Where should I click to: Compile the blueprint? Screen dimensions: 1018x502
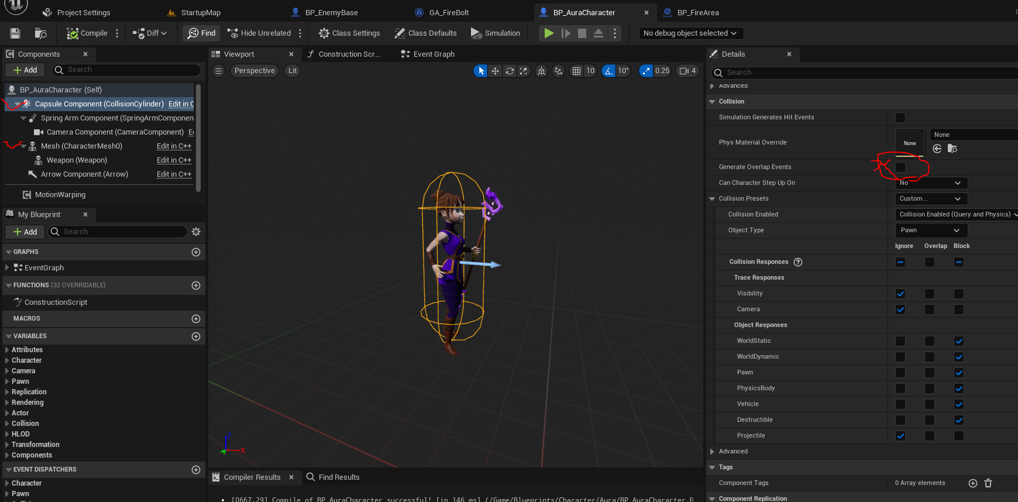[x=87, y=33]
